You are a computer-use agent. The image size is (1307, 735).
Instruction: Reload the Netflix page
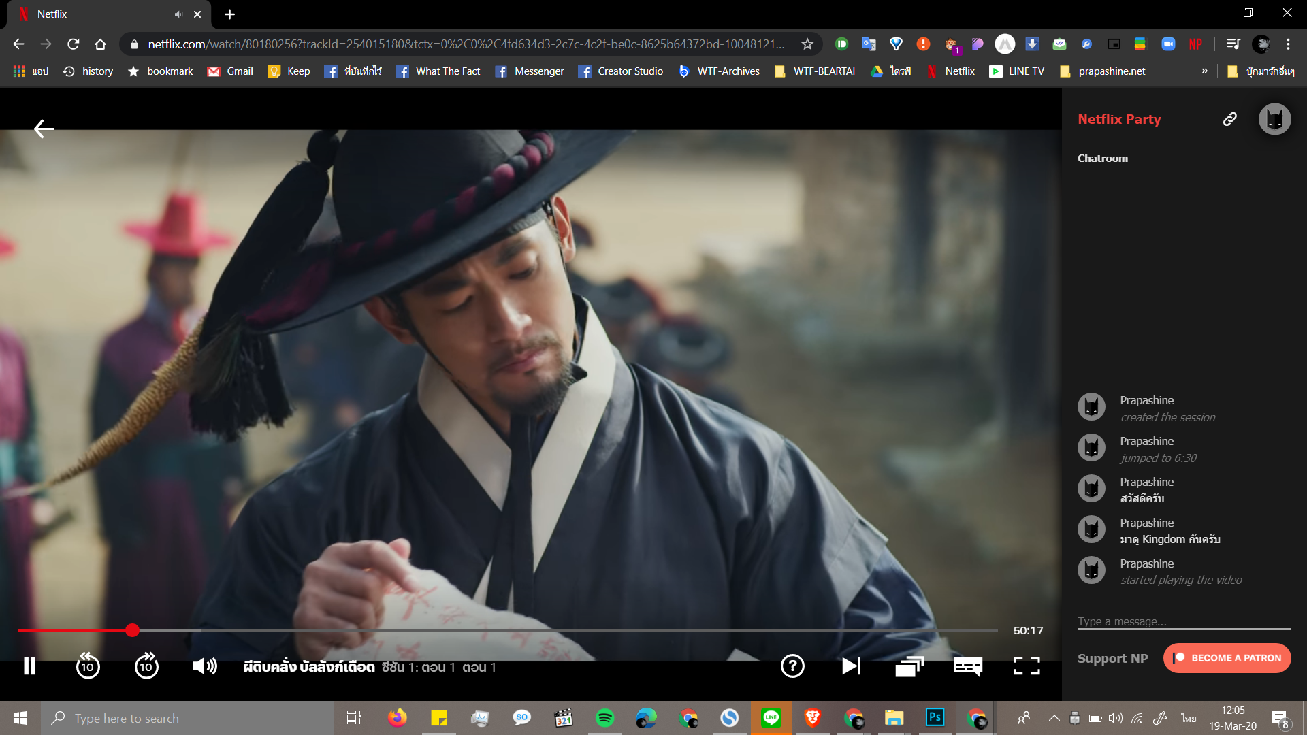click(x=73, y=44)
